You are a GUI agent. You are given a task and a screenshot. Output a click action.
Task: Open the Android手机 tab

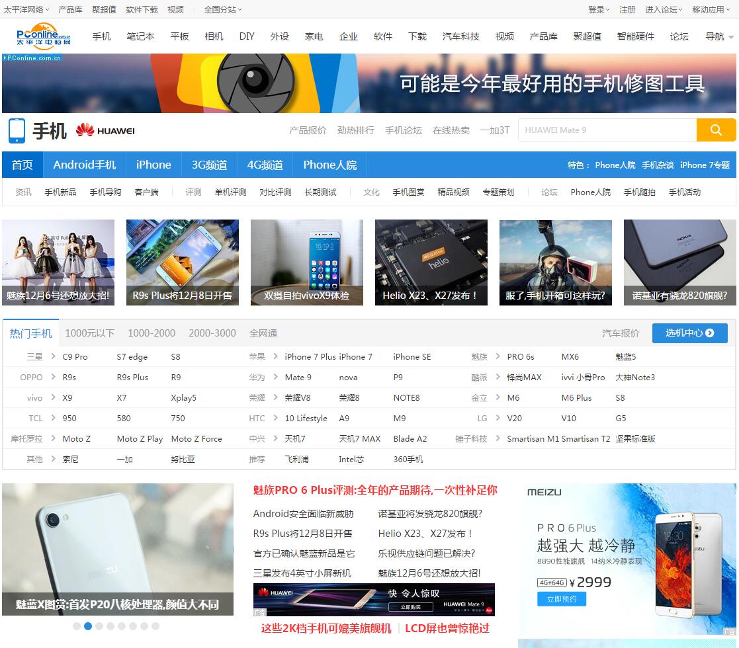(85, 165)
